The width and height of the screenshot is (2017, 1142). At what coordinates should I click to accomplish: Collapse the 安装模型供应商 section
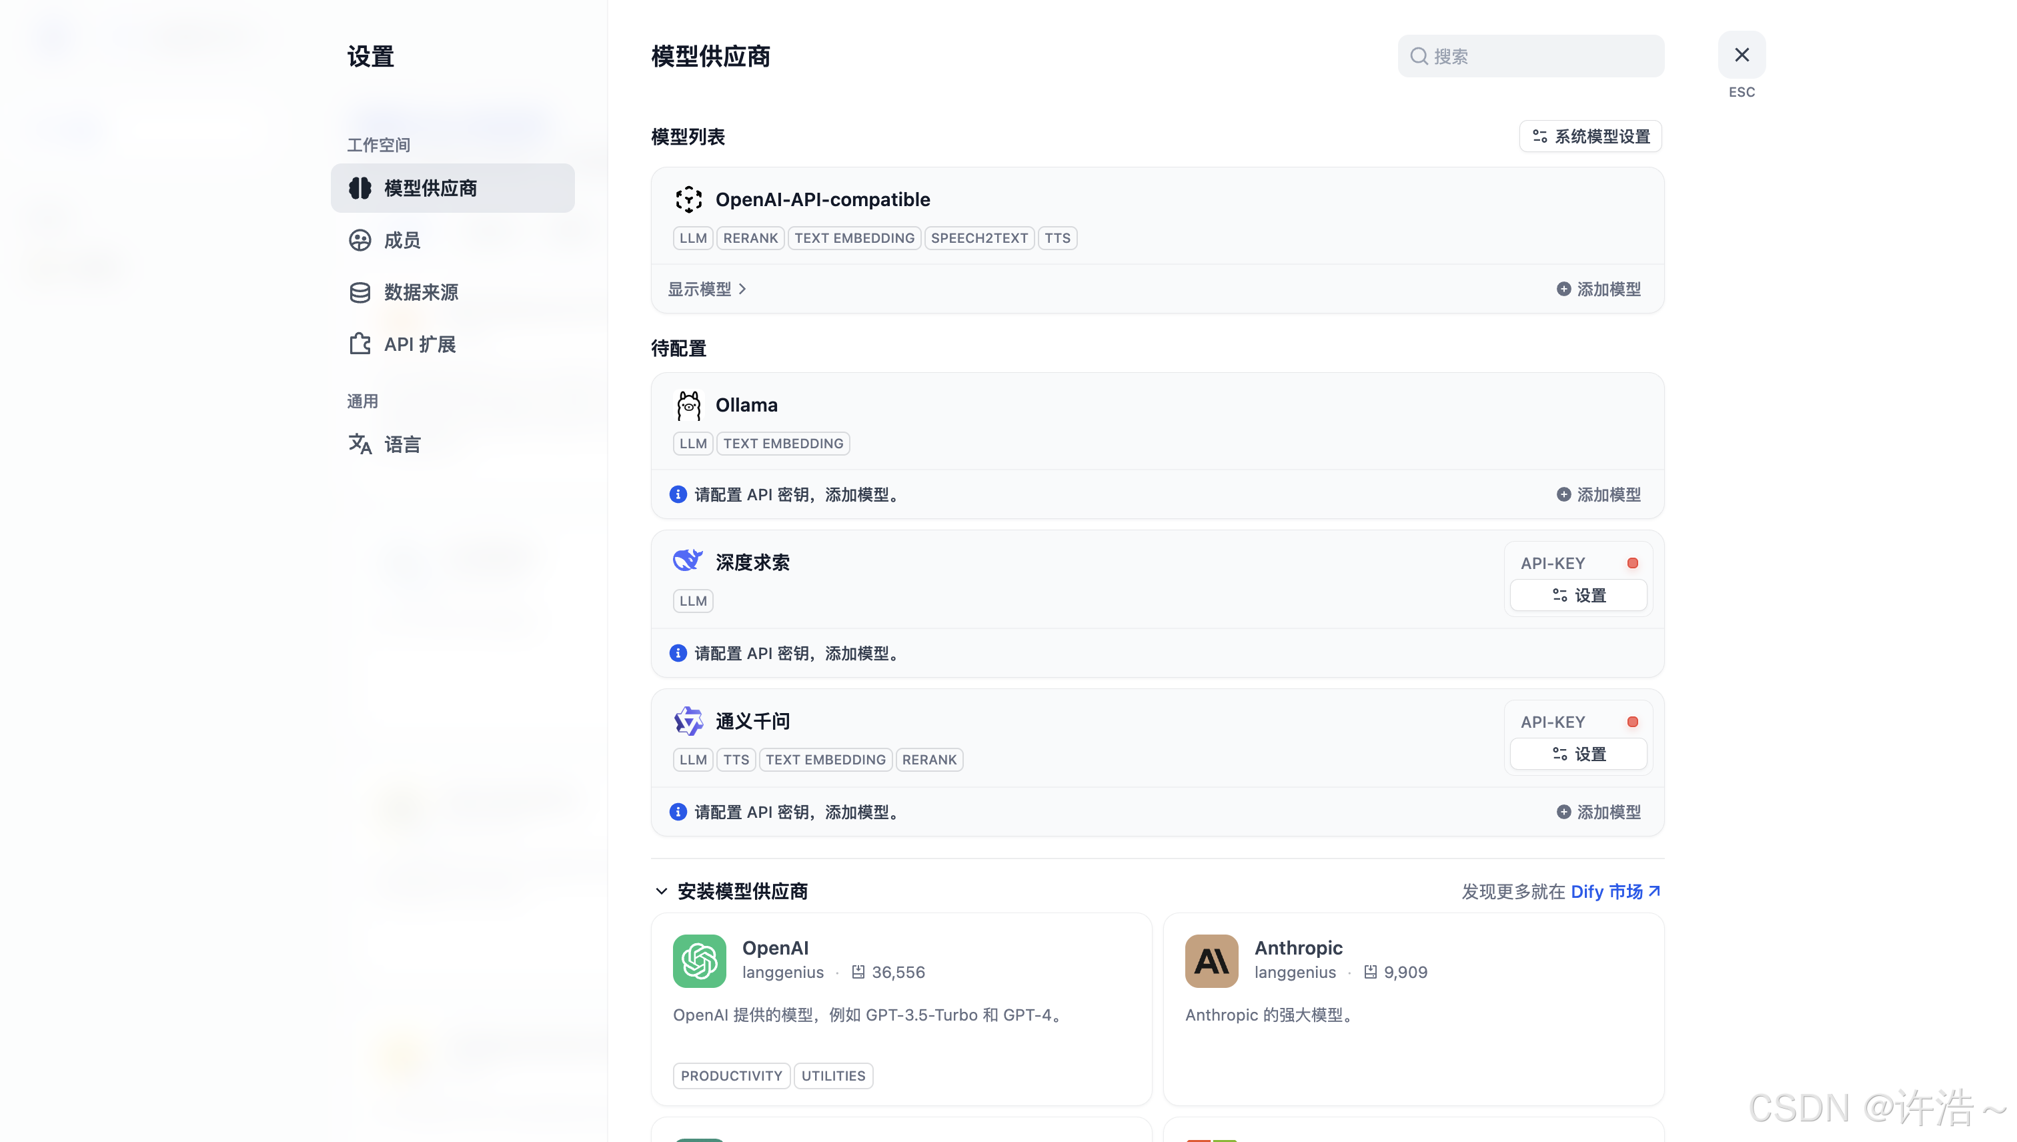(661, 891)
